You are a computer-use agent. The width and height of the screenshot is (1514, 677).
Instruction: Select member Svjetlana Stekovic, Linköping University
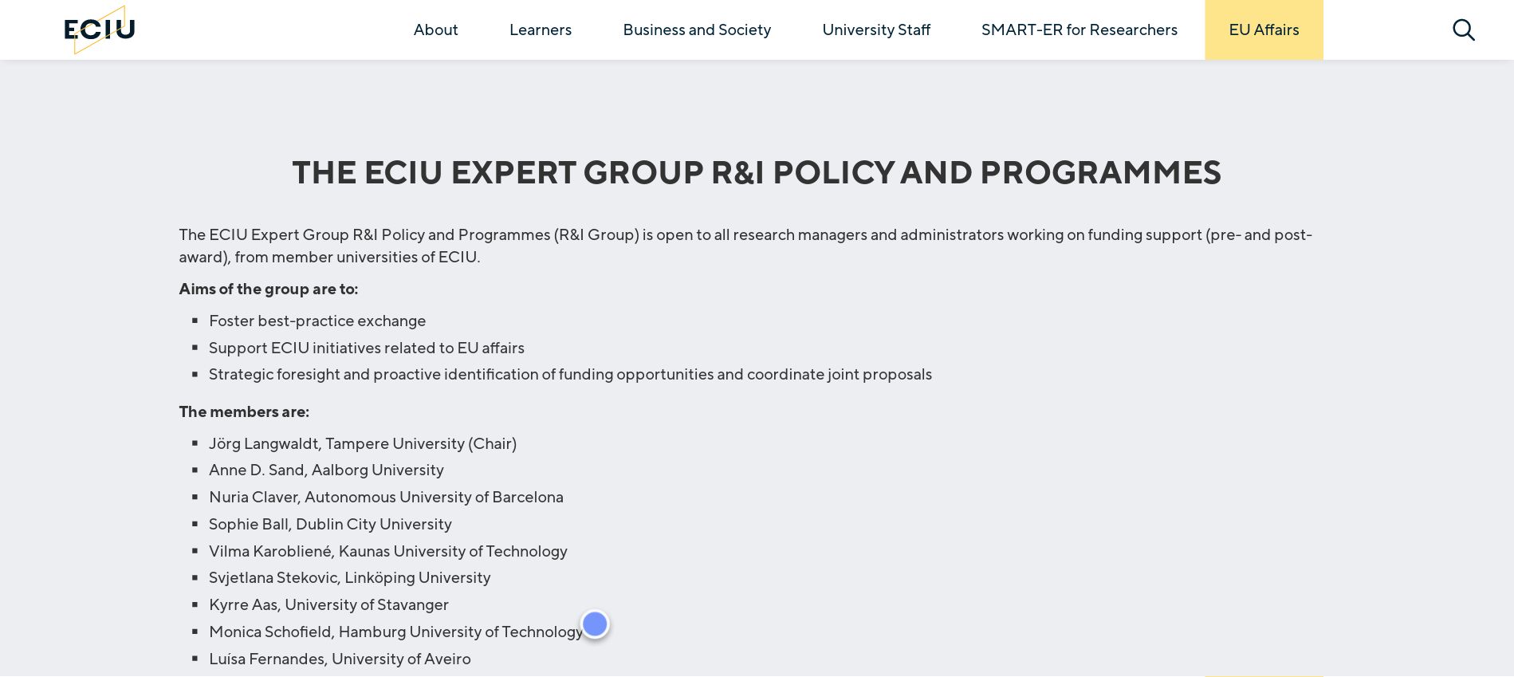(349, 577)
